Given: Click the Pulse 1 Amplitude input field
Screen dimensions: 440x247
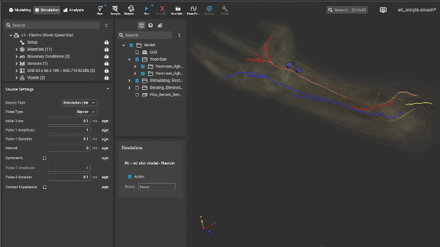Looking at the screenshot, I should click(x=69, y=130).
